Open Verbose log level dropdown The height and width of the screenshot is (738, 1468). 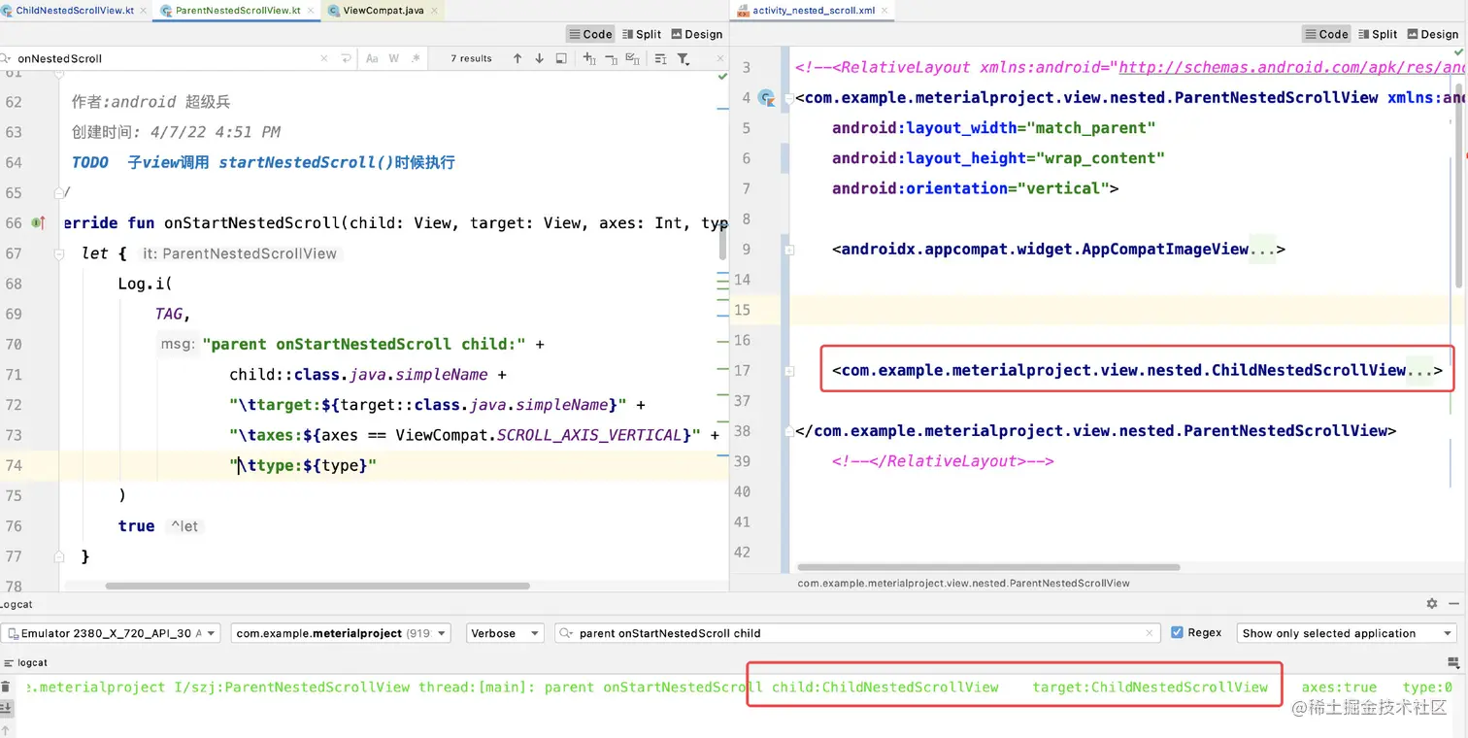pos(505,633)
